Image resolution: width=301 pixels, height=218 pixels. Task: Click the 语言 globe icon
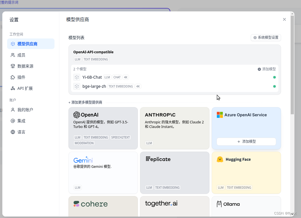pos(13,132)
